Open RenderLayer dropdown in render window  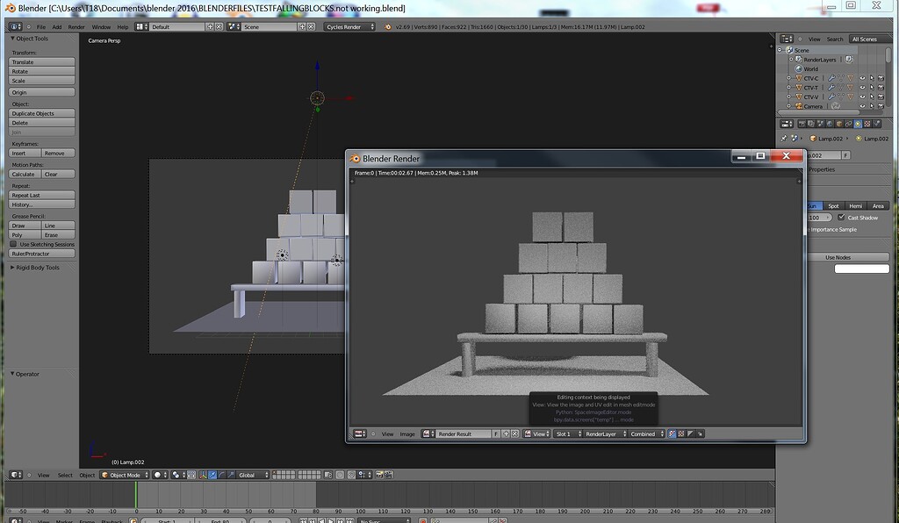(x=604, y=434)
